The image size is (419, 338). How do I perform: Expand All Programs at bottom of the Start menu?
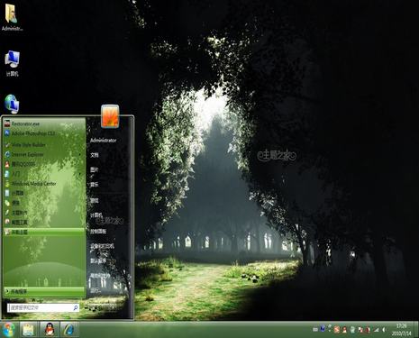(x=44, y=291)
